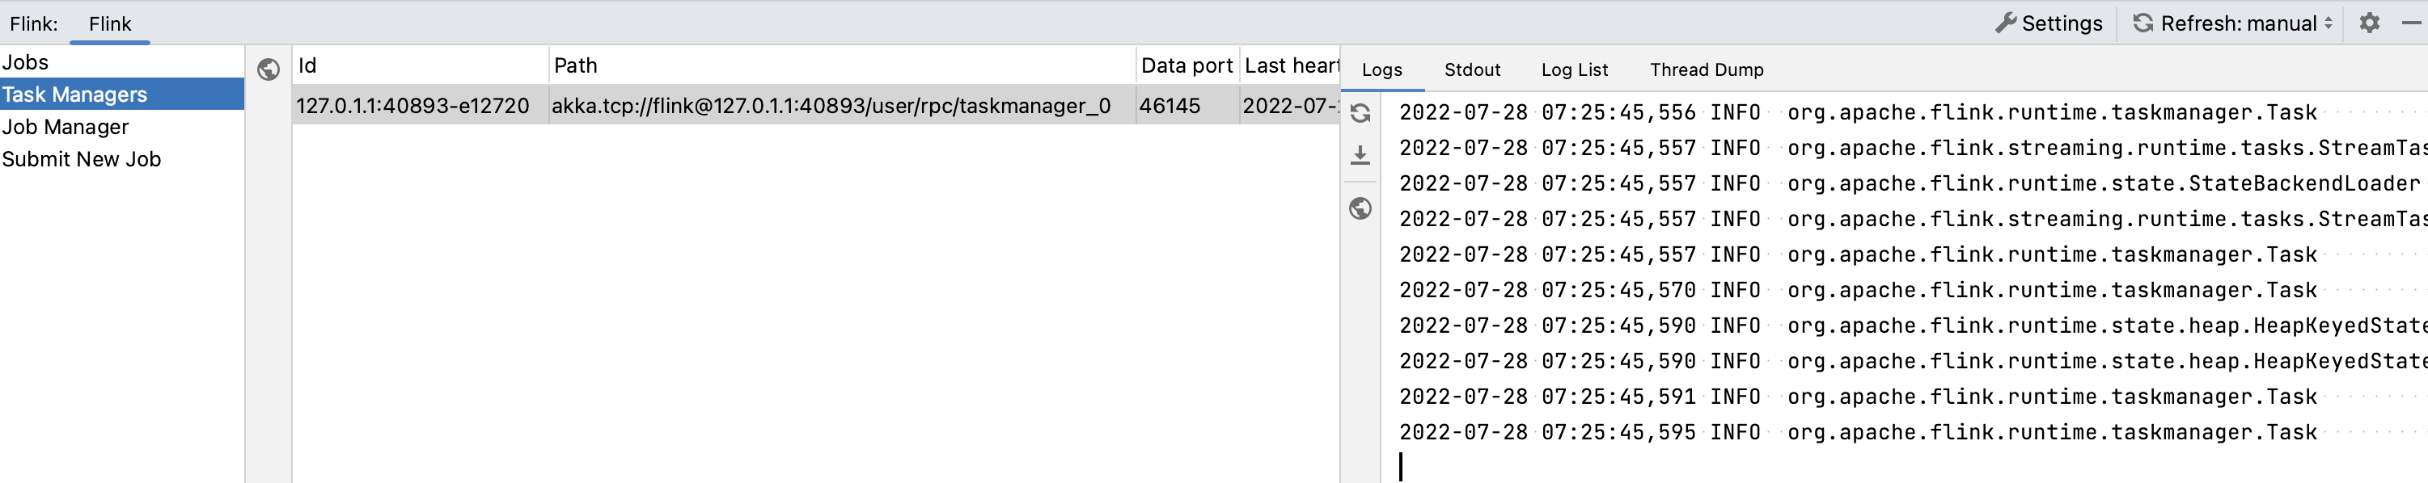Click the refresh arrows icon near Refresh: manual
The width and height of the screenshot is (2428, 483).
tap(2142, 23)
